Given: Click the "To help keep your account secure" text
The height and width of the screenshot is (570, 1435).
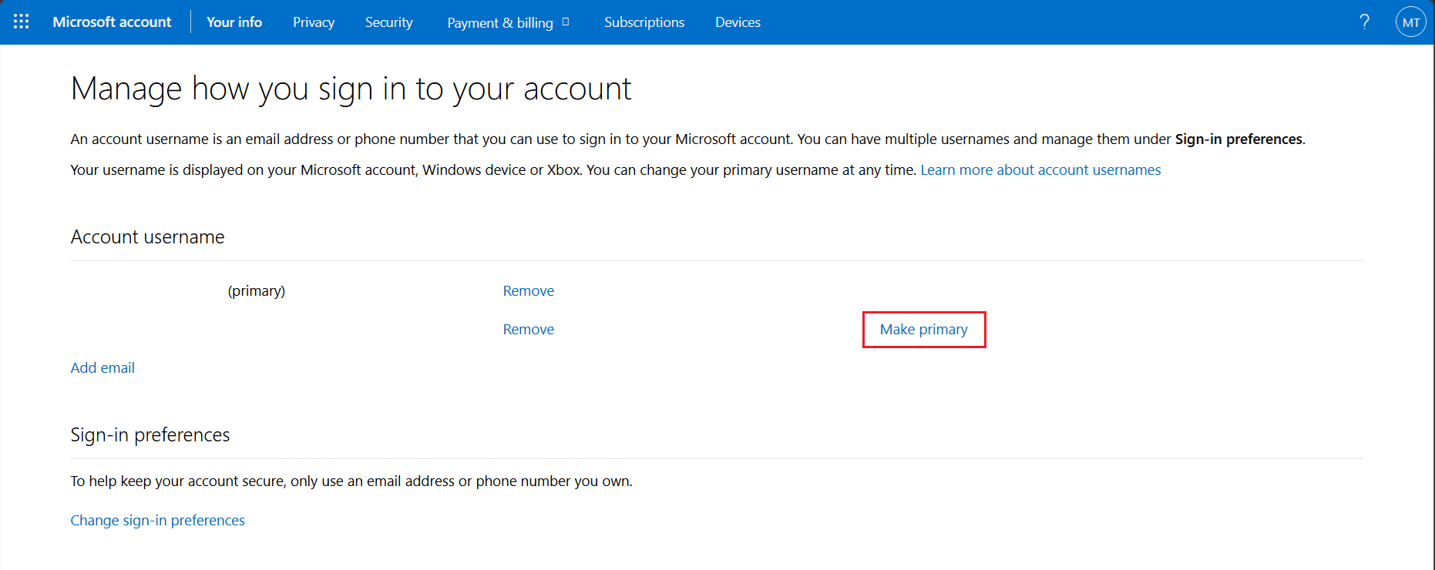Looking at the screenshot, I should (x=351, y=481).
